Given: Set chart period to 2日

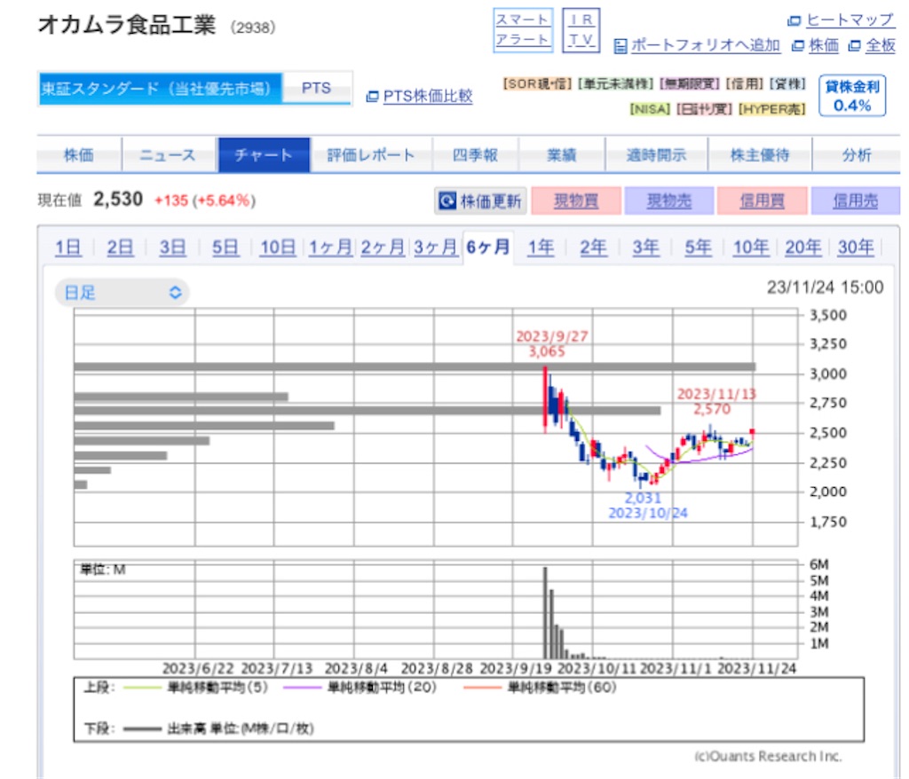Looking at the screenshot, I should (x=120, y=248).
